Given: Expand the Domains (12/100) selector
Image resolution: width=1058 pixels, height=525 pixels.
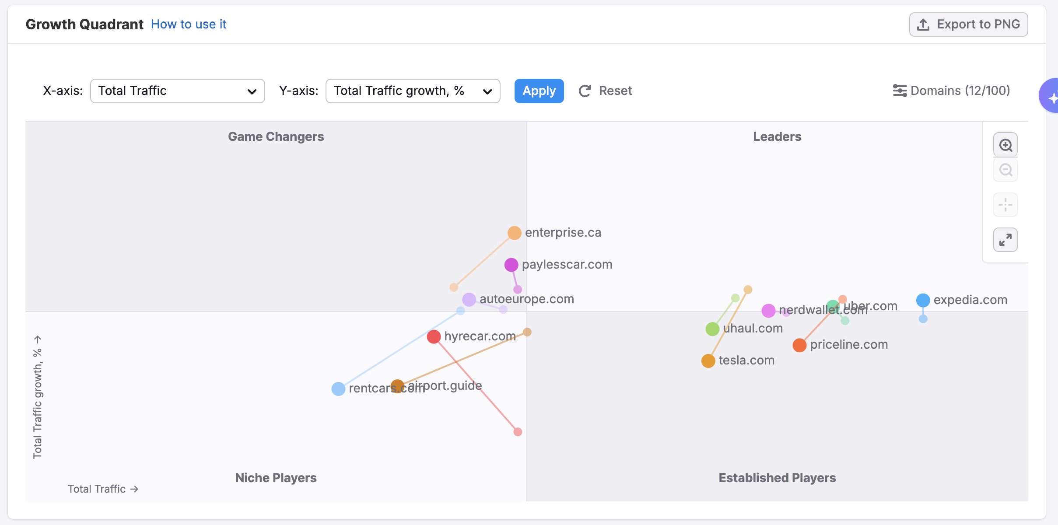Looking at the screenshot, I should coord(960,91).
